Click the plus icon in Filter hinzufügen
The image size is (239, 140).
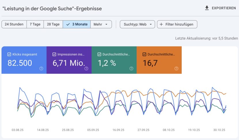[161, 24]
